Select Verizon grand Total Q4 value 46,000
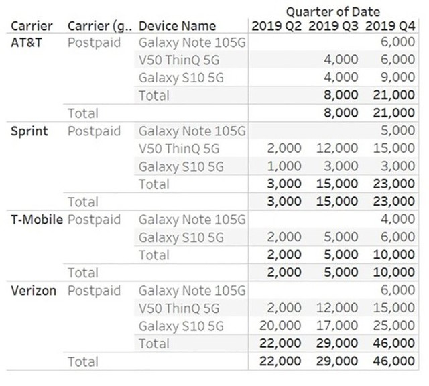Viewport: 429px width, 386px height. (x=393, y=361)
